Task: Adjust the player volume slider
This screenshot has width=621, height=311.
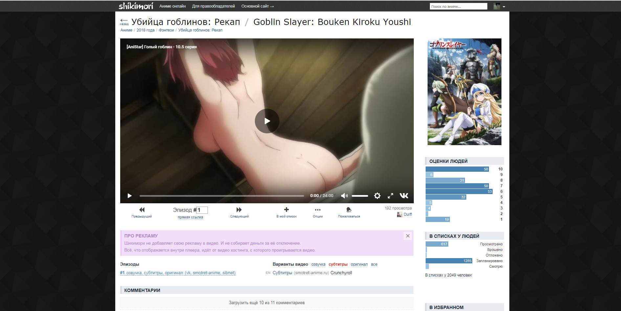Action: [x=360, y=196]
